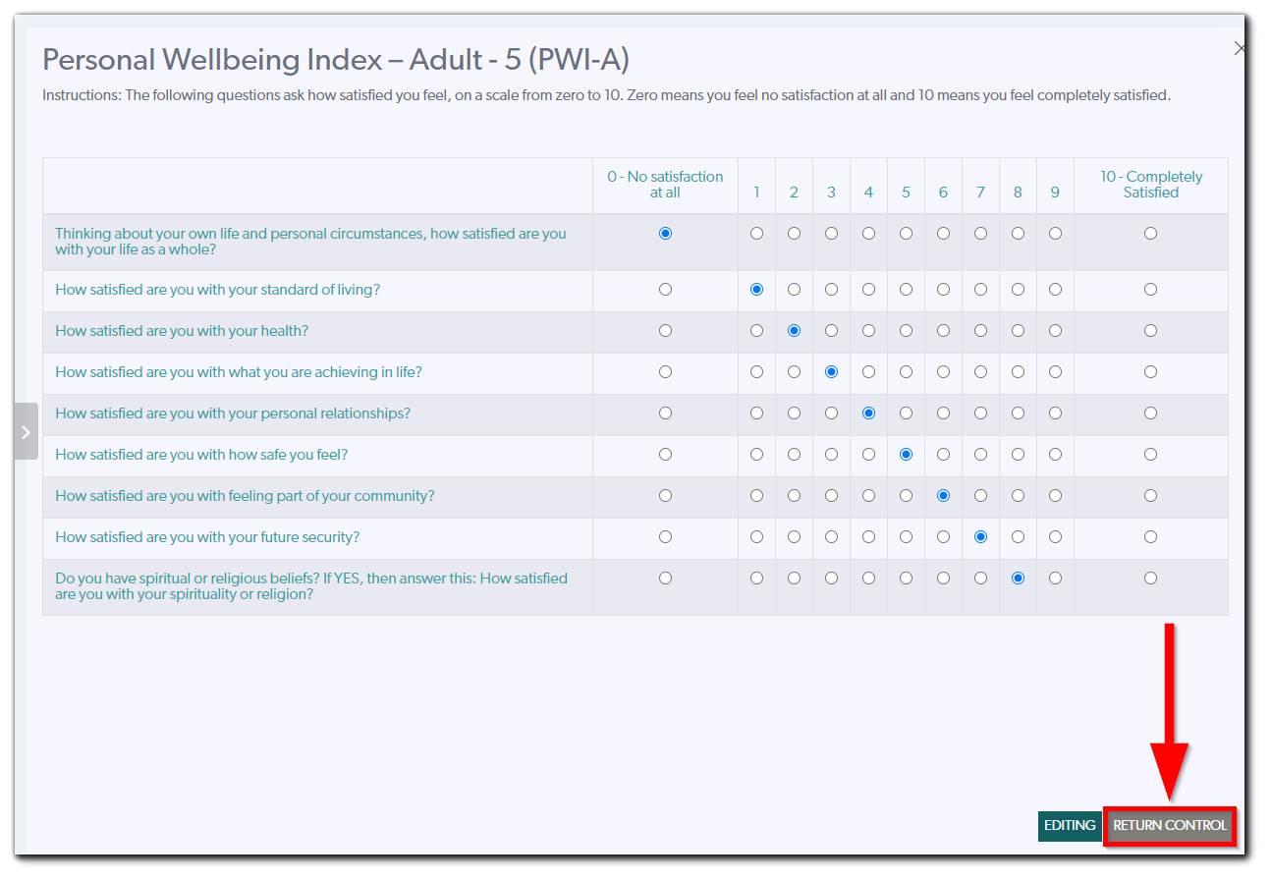Expand the collapsed left side panel
Screen dimensions: 1271x881
(x=27, y=430)
